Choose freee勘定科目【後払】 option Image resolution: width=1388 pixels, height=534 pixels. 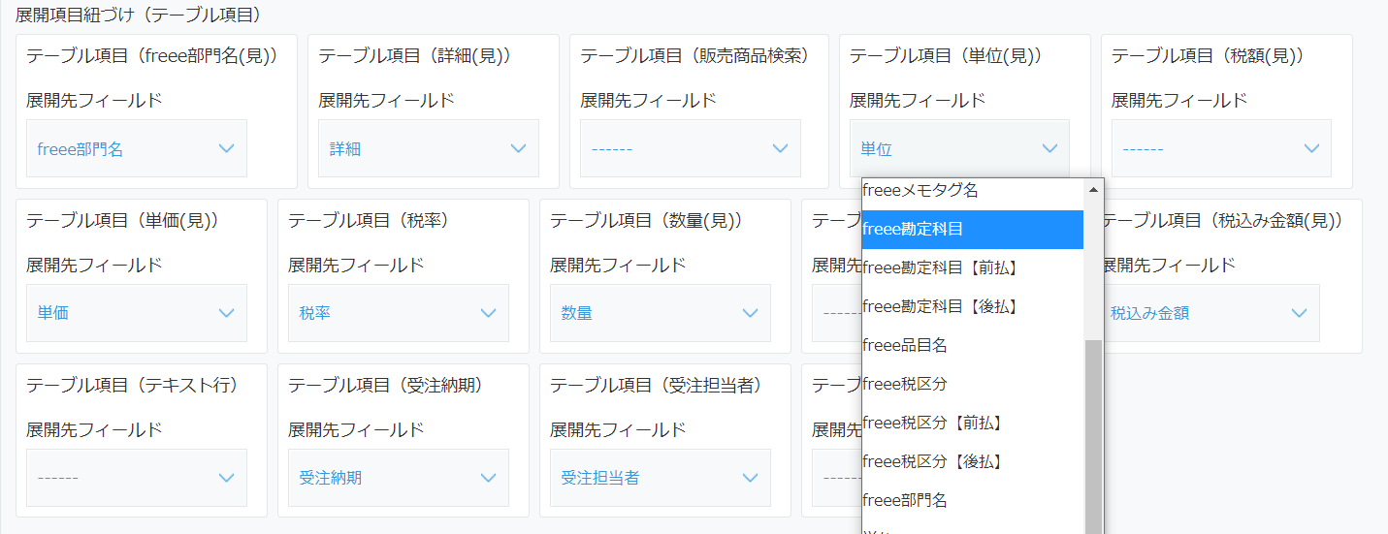[972, 306]
